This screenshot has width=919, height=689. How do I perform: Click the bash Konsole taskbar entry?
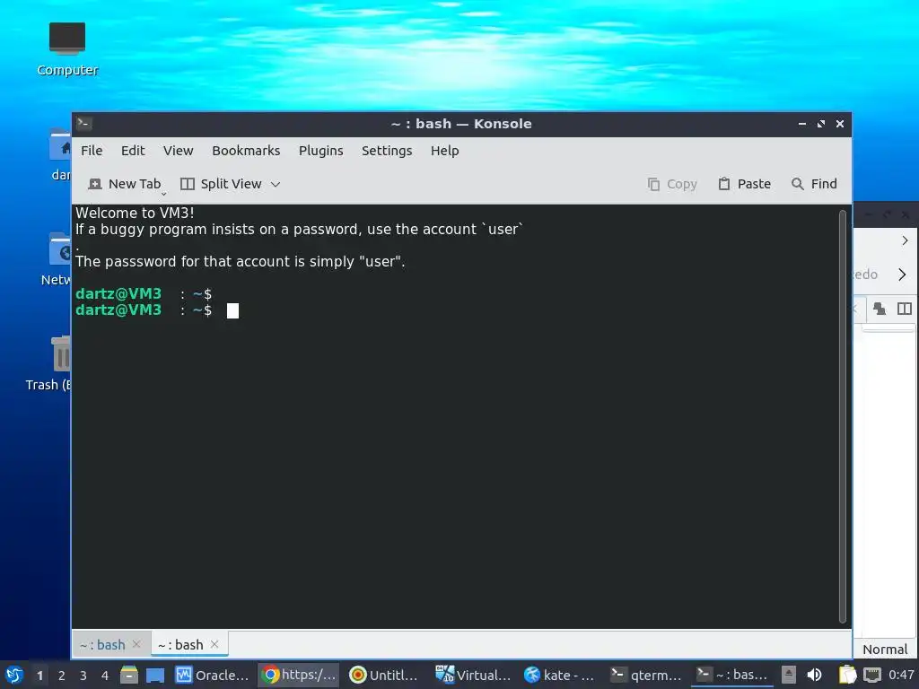[x=731, y=675]
